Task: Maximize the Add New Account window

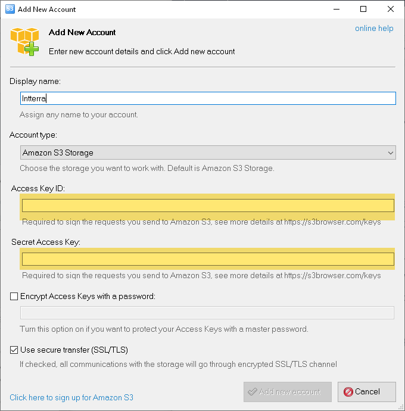Action: point(363,9)
